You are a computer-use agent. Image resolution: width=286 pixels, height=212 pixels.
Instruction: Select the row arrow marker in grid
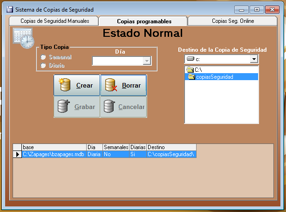coord(17,154)
